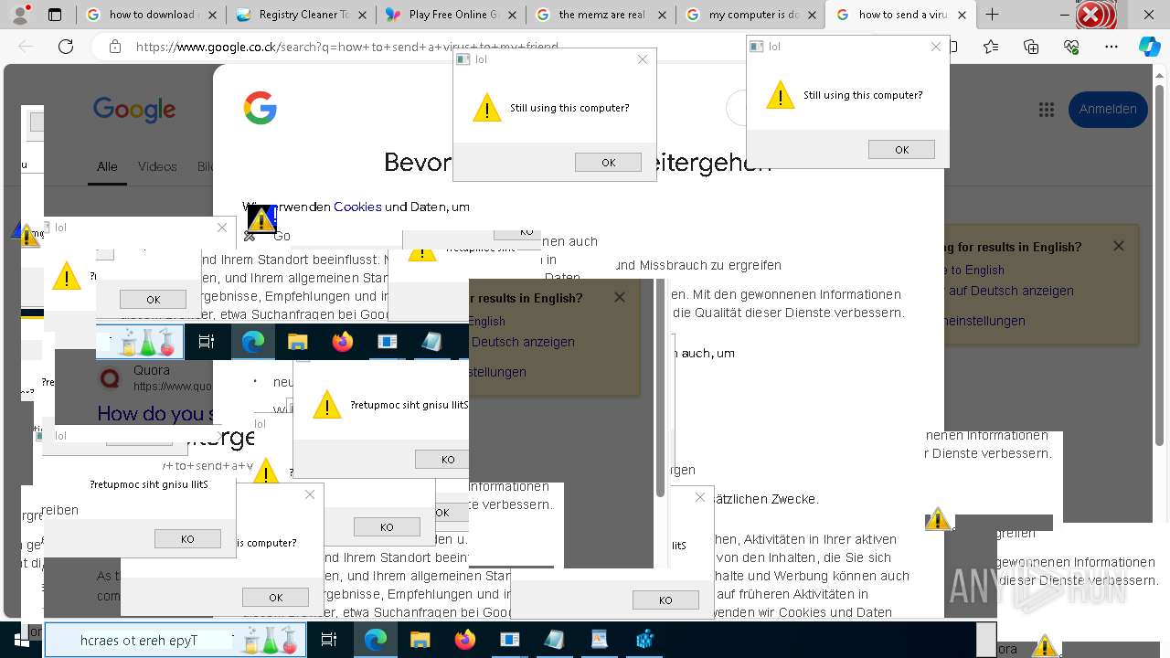Click OK in 'is computer?' dialog at bottom
The width and height of the screenshot is (1170, 658).
tap(275, 598)
